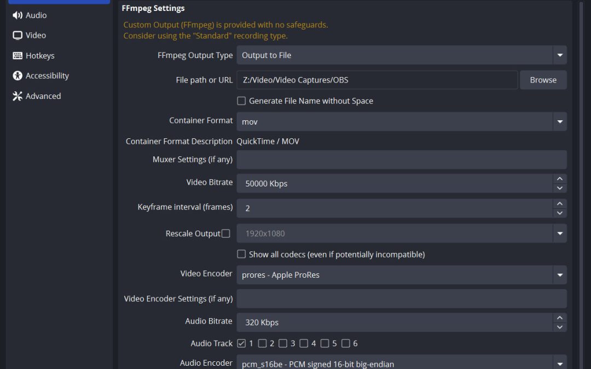591x369 pixels.
Task: Enable Generate File Name without Space
Action: 241,101
